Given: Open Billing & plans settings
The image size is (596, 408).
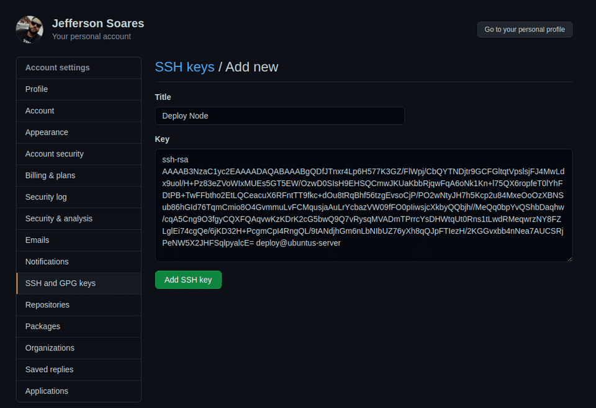Looking at the screenshot, I should coord(50,175).
